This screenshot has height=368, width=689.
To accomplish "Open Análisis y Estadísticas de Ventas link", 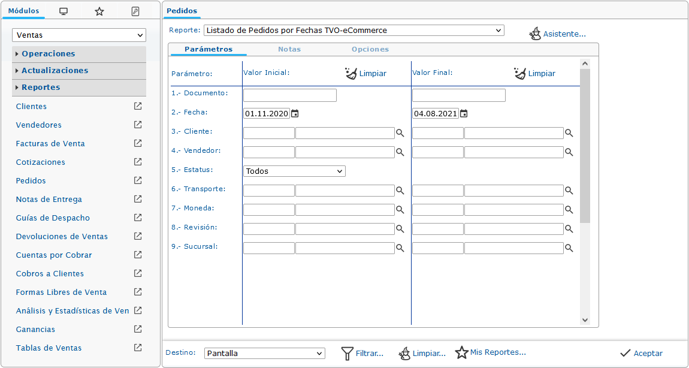I will [72, 311].
